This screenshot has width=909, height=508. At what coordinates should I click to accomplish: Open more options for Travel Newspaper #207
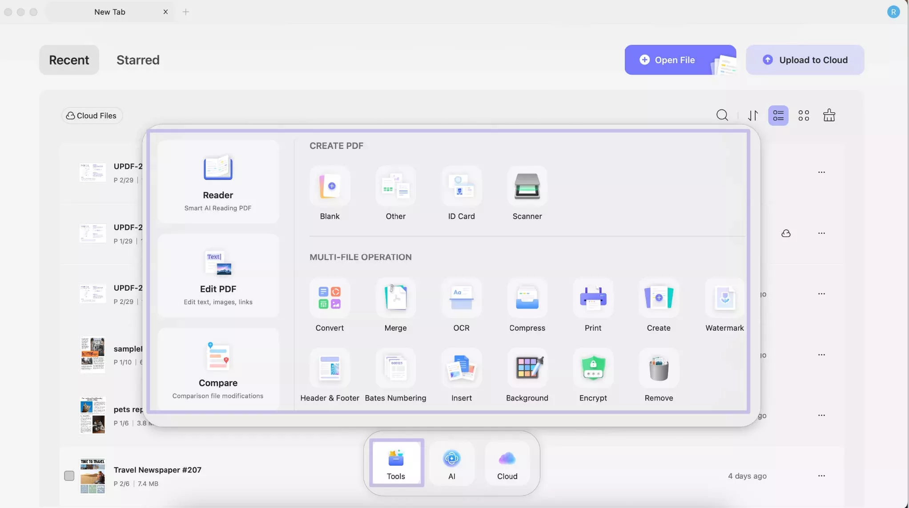(x=821, y=476)
